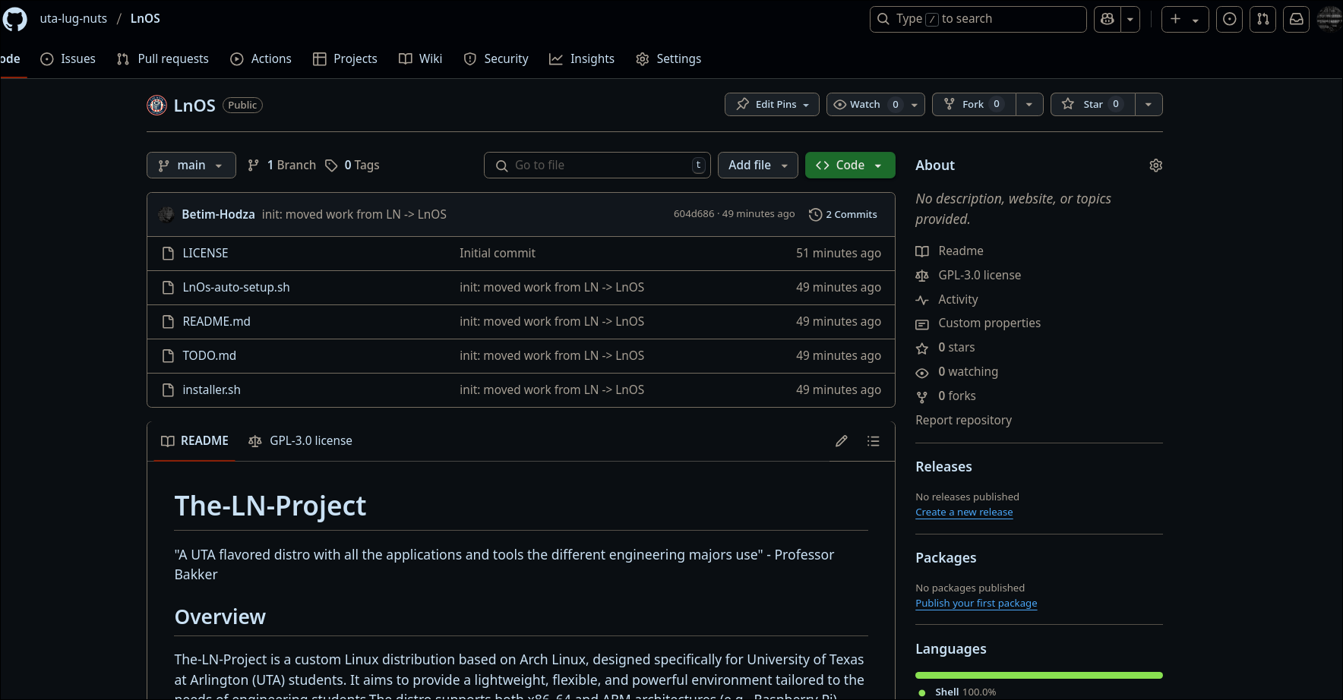This screenshot has width=1343, height=700.
Task: Focus the Go to file field
Action: point(597,165)
